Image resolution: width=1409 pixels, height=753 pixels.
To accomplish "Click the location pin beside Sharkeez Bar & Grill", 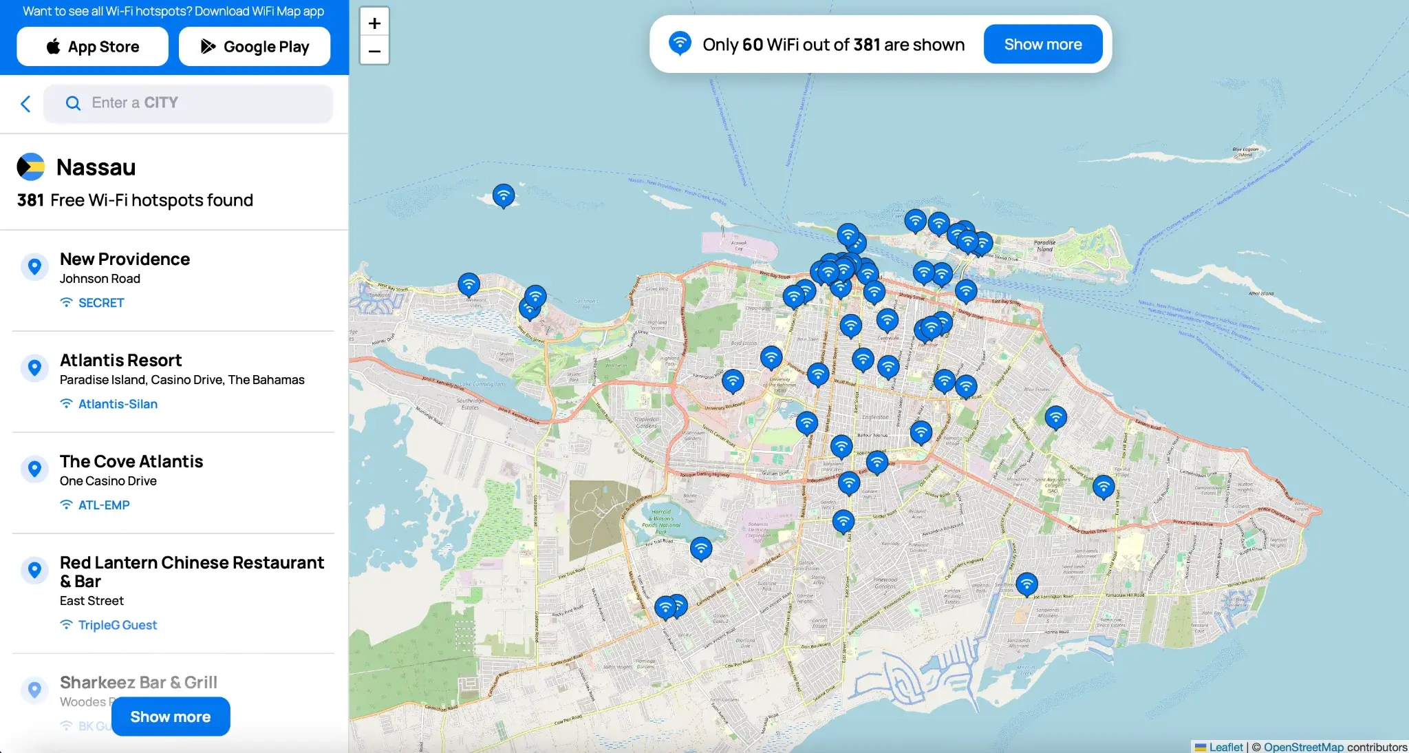I will coord(35,690).
